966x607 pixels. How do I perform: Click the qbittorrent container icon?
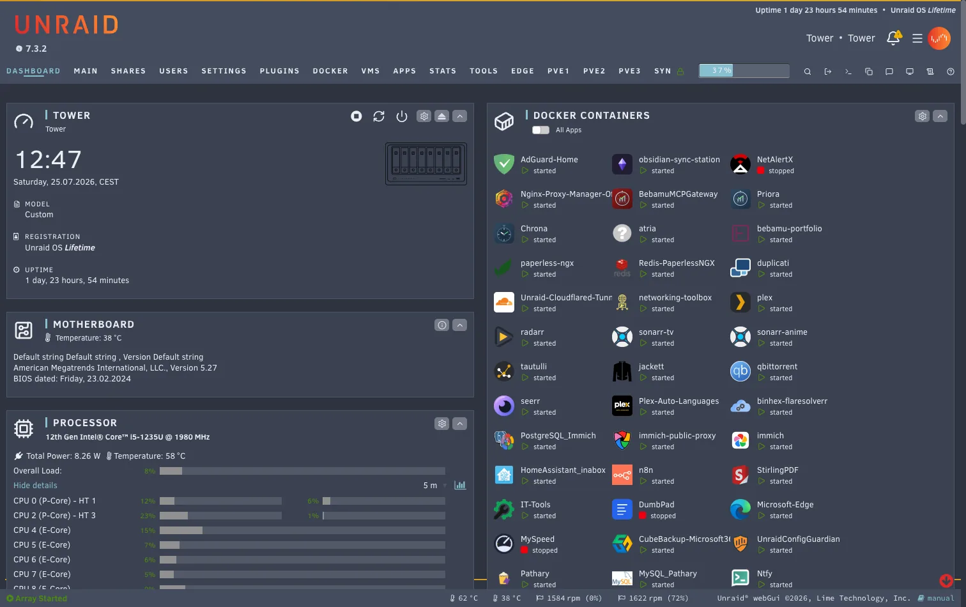(x=740, y=371)
